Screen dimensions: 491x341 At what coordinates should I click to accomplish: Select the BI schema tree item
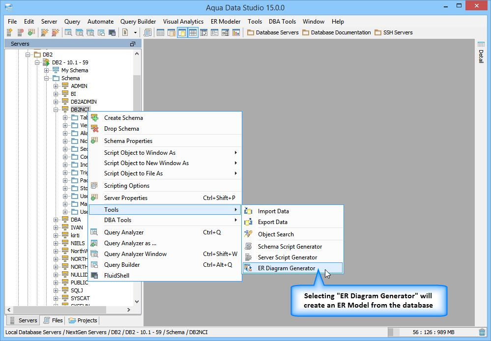(x=73, y=94)
